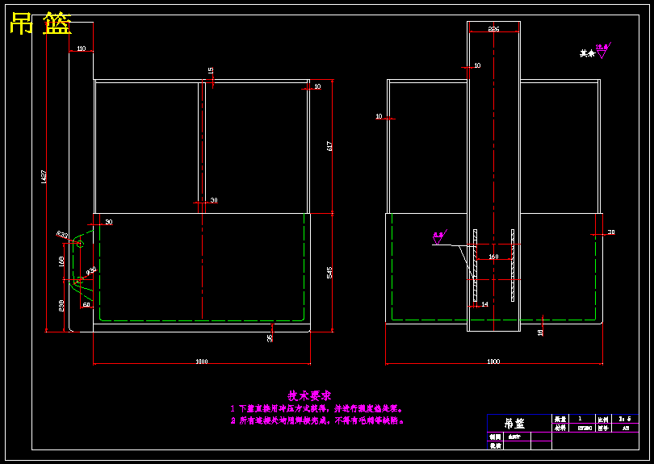Click the 617 vertical dimension
Image resolution: width=654 pixels, height=464 pixels.
(329, 146)
